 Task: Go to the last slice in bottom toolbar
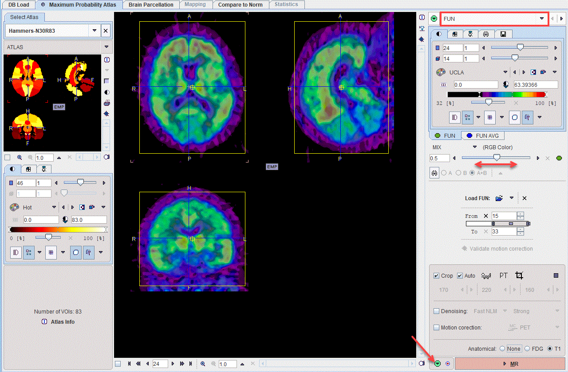click(191, 364)
